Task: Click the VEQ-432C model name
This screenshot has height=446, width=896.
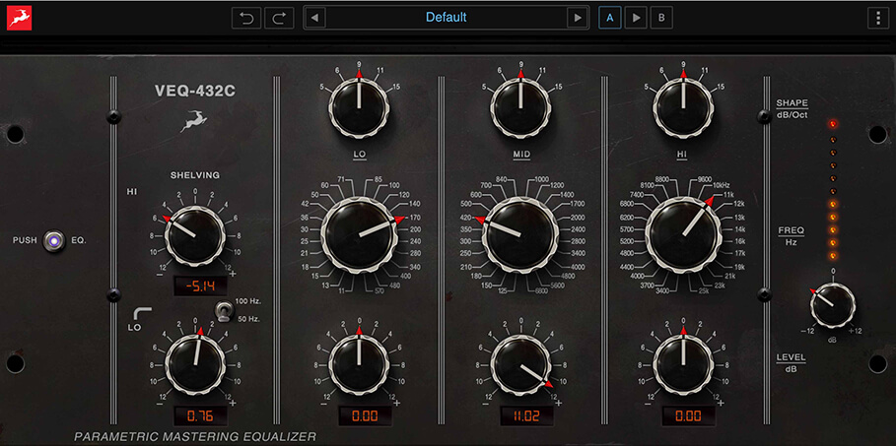Action: (195, 92)
